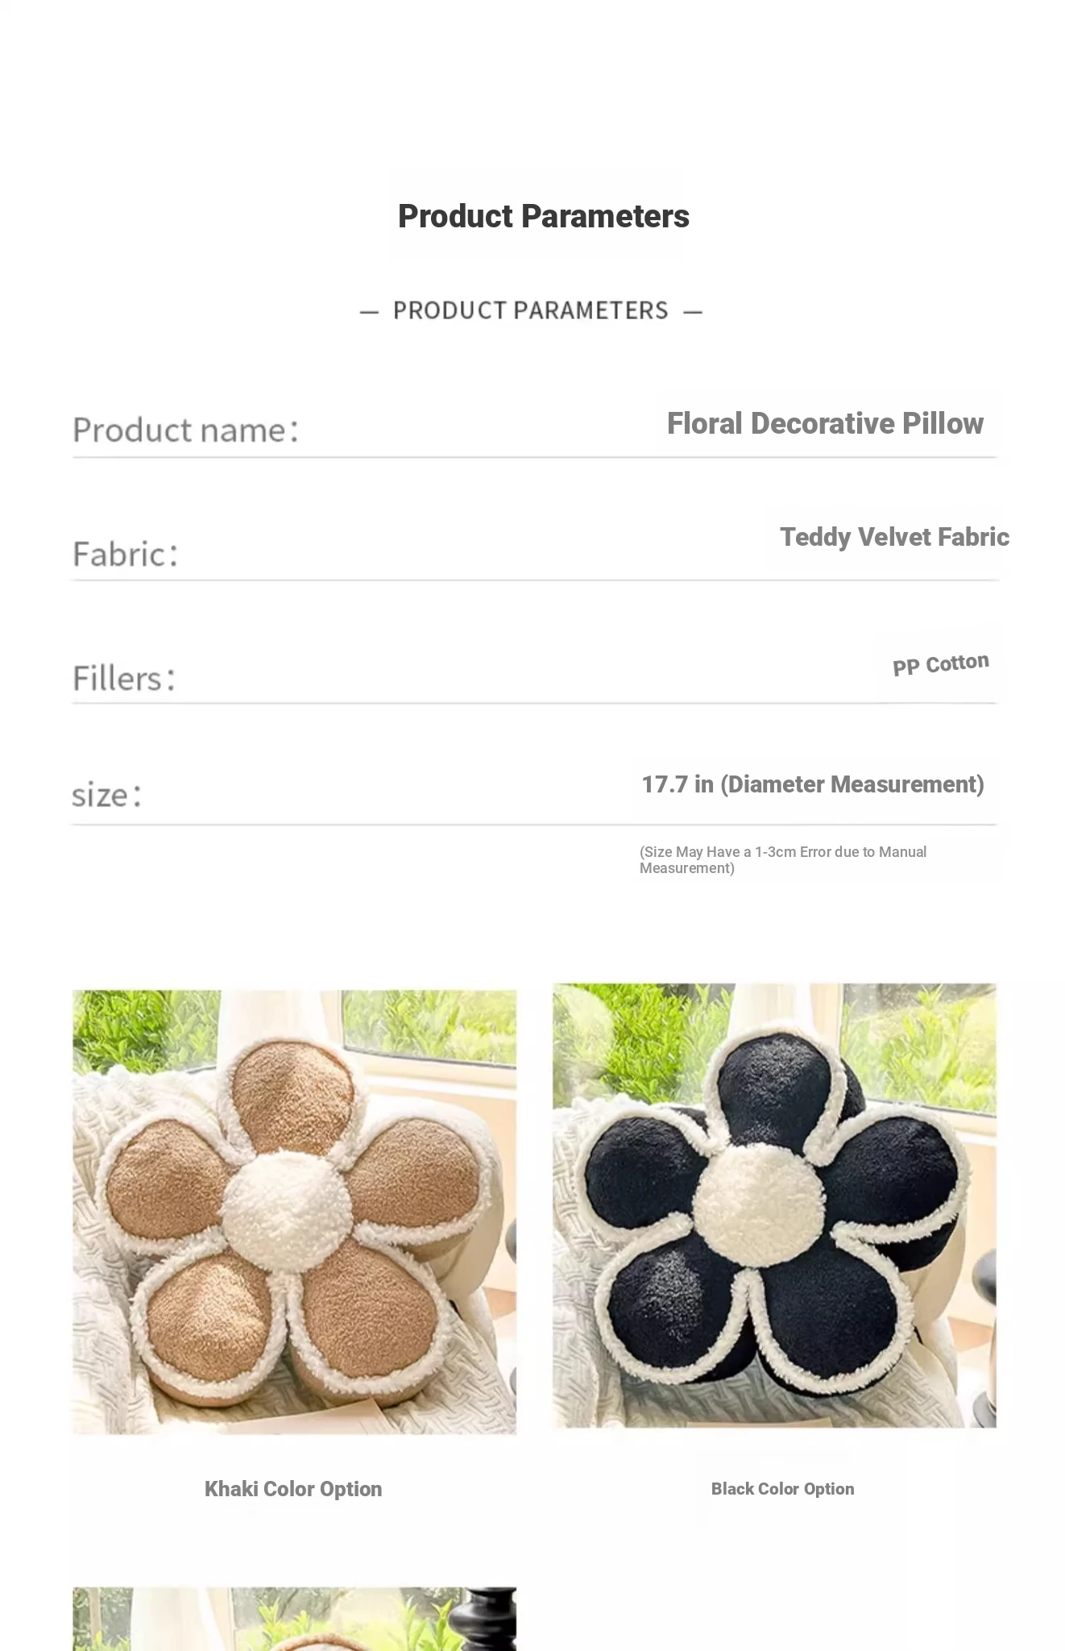Viewport: 1065px width, 1651px height.
Task: Click the PRODUCT PARAMETERS subtitle banner
Action: 531,310
